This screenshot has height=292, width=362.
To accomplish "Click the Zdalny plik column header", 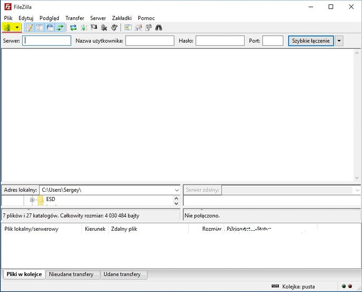I will coord(148,229).
